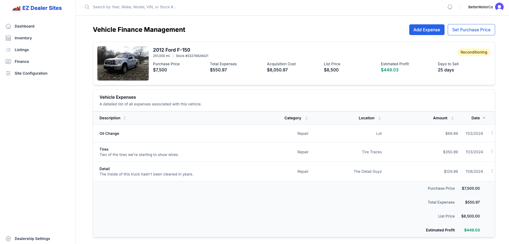Click the Add Expense button
The width and height of the screenshot is (509, 244).
[x=427, y=30]
